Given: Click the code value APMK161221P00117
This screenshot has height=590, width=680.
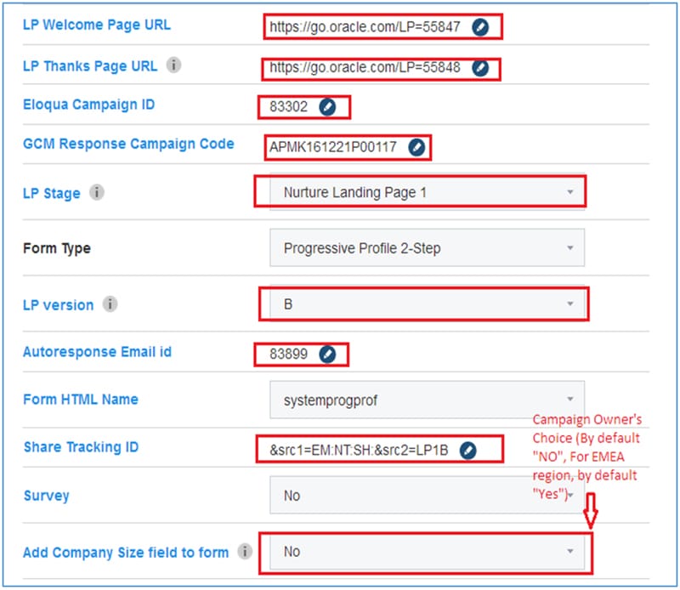Looking at the screenshot, I should [333, 147].
